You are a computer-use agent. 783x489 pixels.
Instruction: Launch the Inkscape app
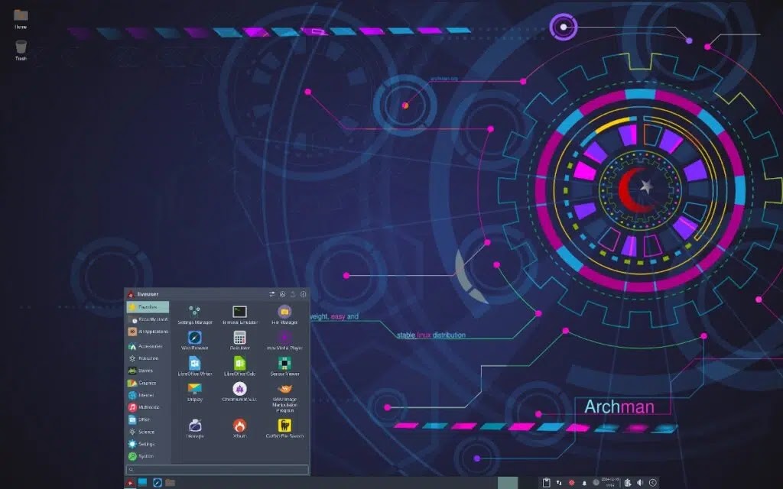coord(195,429)
